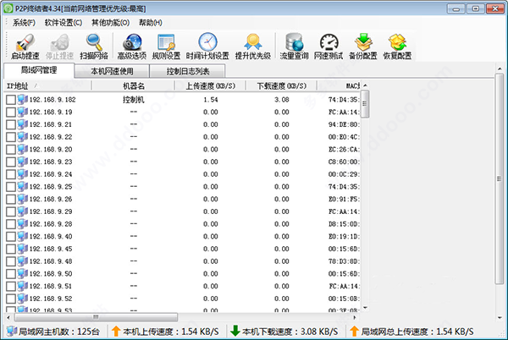Screen dimensions: 508x340
Task: Sort by 下载速度 column header
Action: [x=282, y=85]
